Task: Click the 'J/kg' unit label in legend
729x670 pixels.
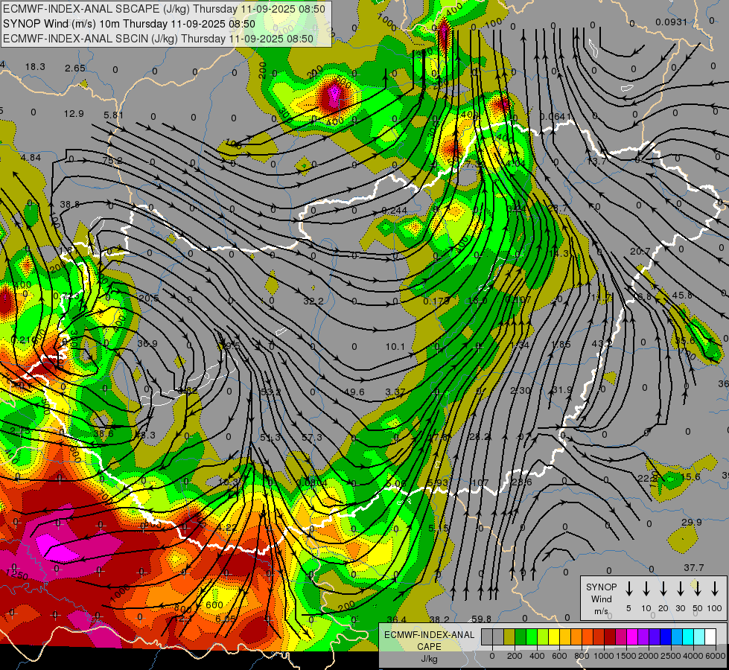Action: [429, 659]
